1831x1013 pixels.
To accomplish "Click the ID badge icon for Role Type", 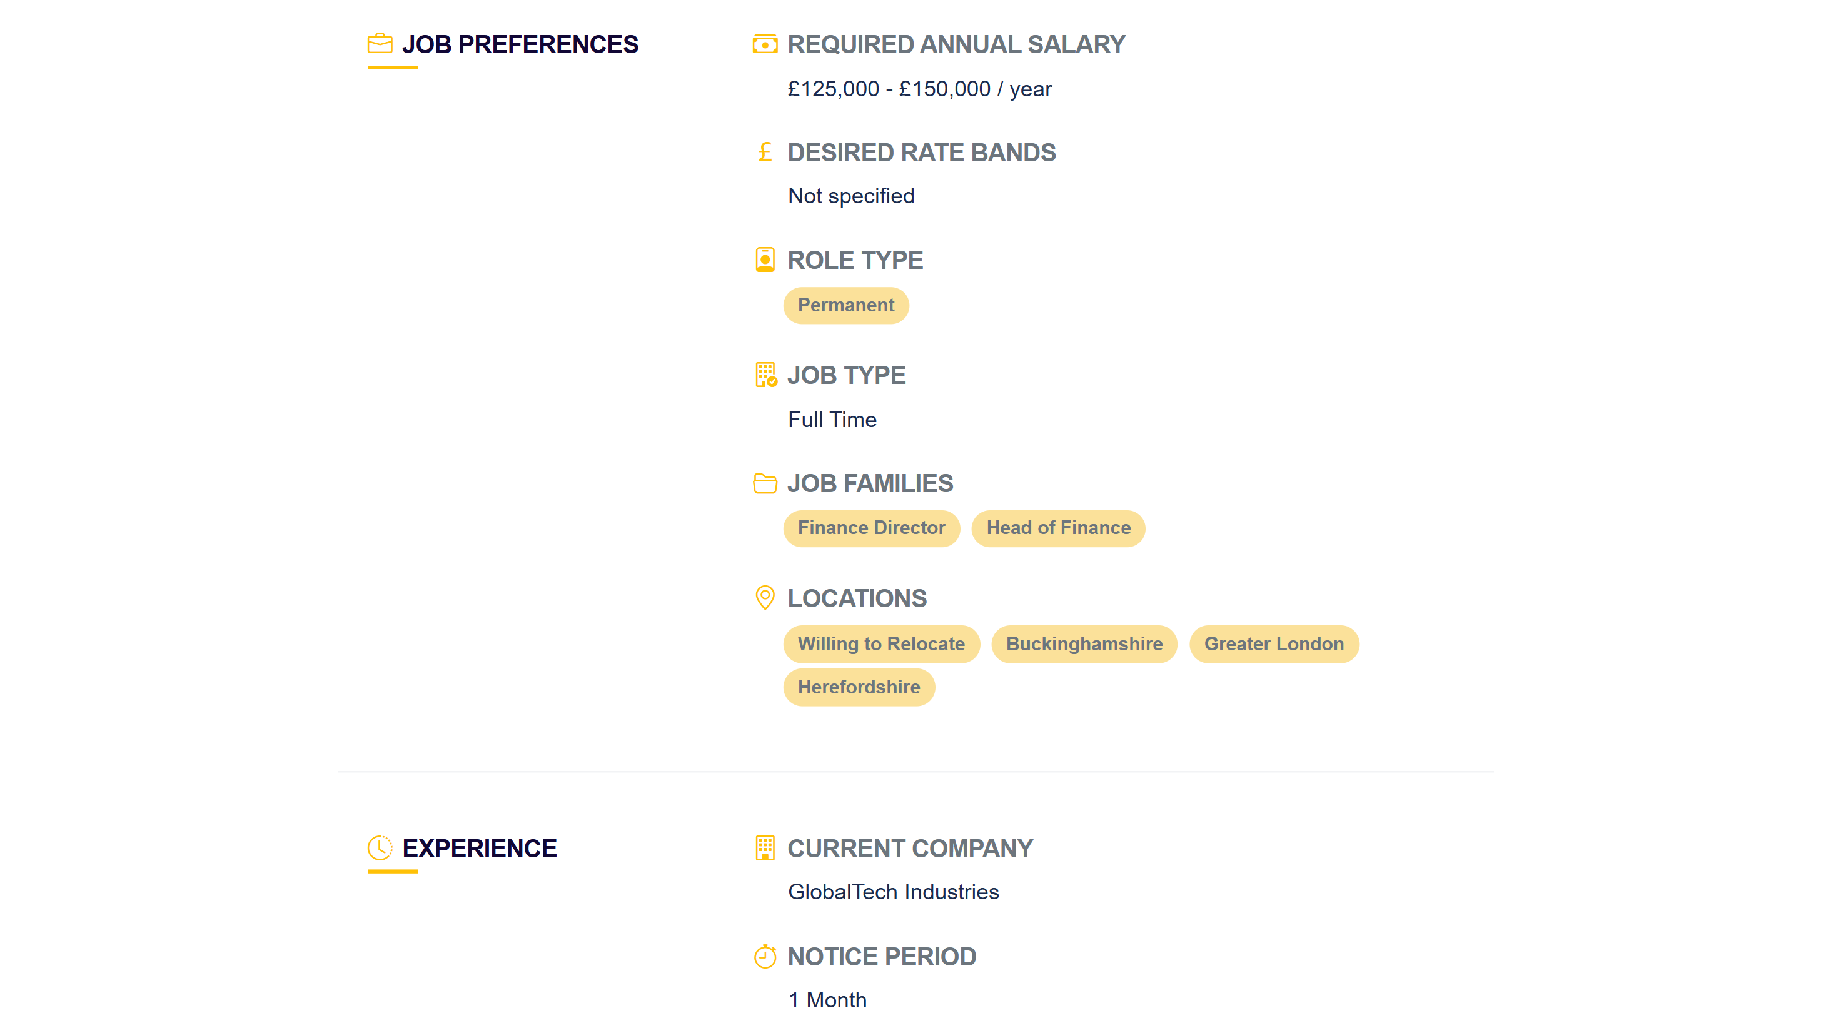I will [765, 260].
